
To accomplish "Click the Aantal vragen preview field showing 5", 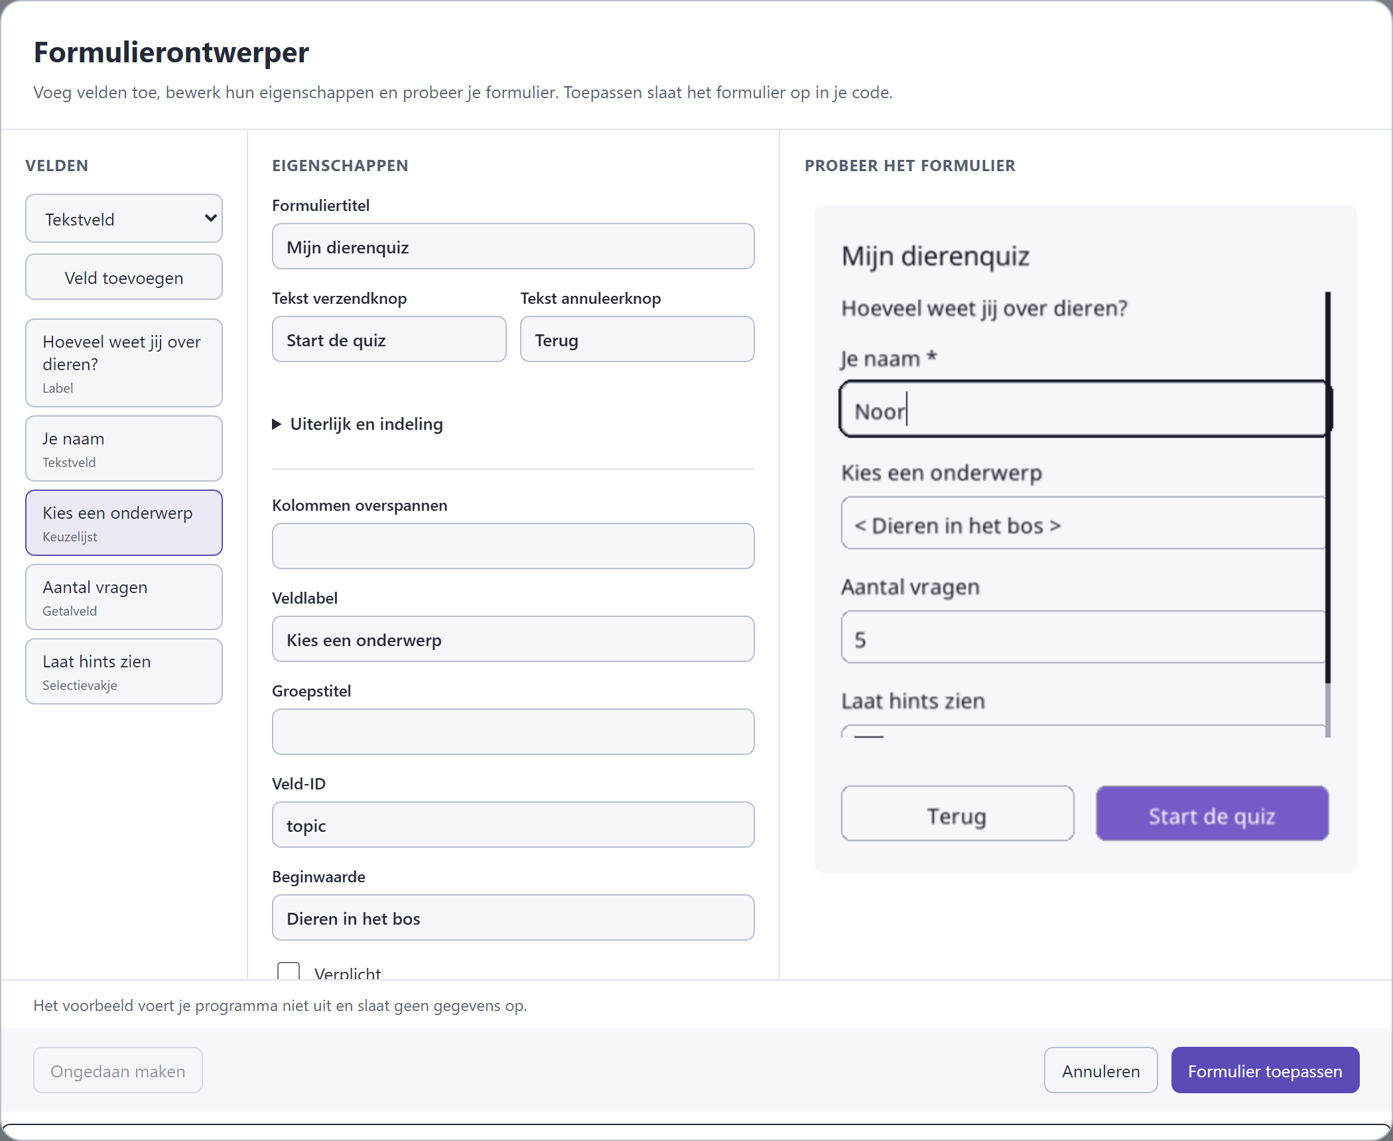I will click(1083, 638).
